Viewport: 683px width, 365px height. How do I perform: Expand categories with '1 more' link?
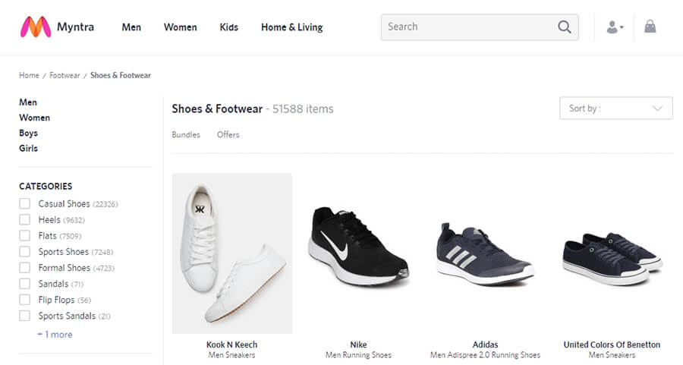[x=55, y=335]
